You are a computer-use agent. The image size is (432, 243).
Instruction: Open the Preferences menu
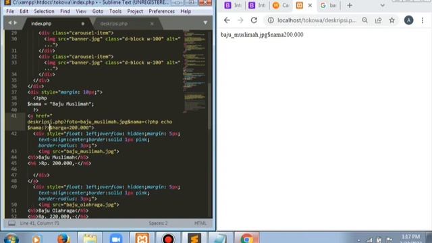(162, 11)
